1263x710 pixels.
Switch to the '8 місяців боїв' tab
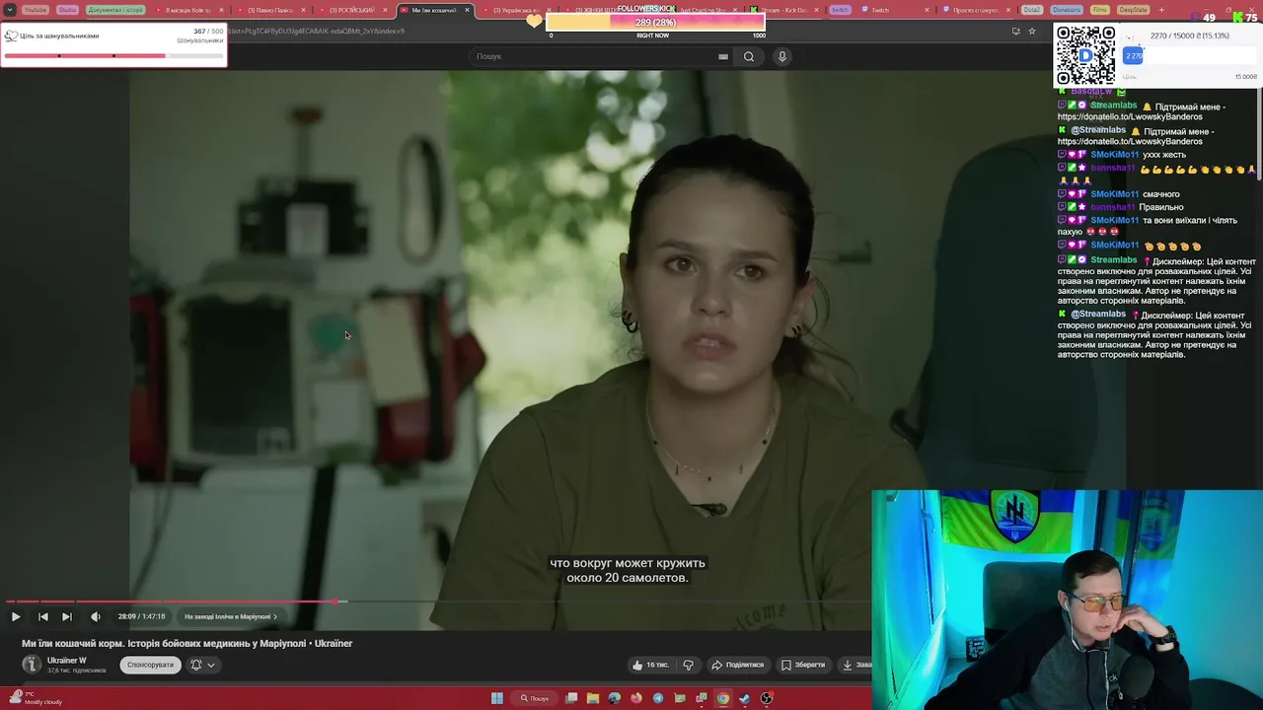click(187, 10)
